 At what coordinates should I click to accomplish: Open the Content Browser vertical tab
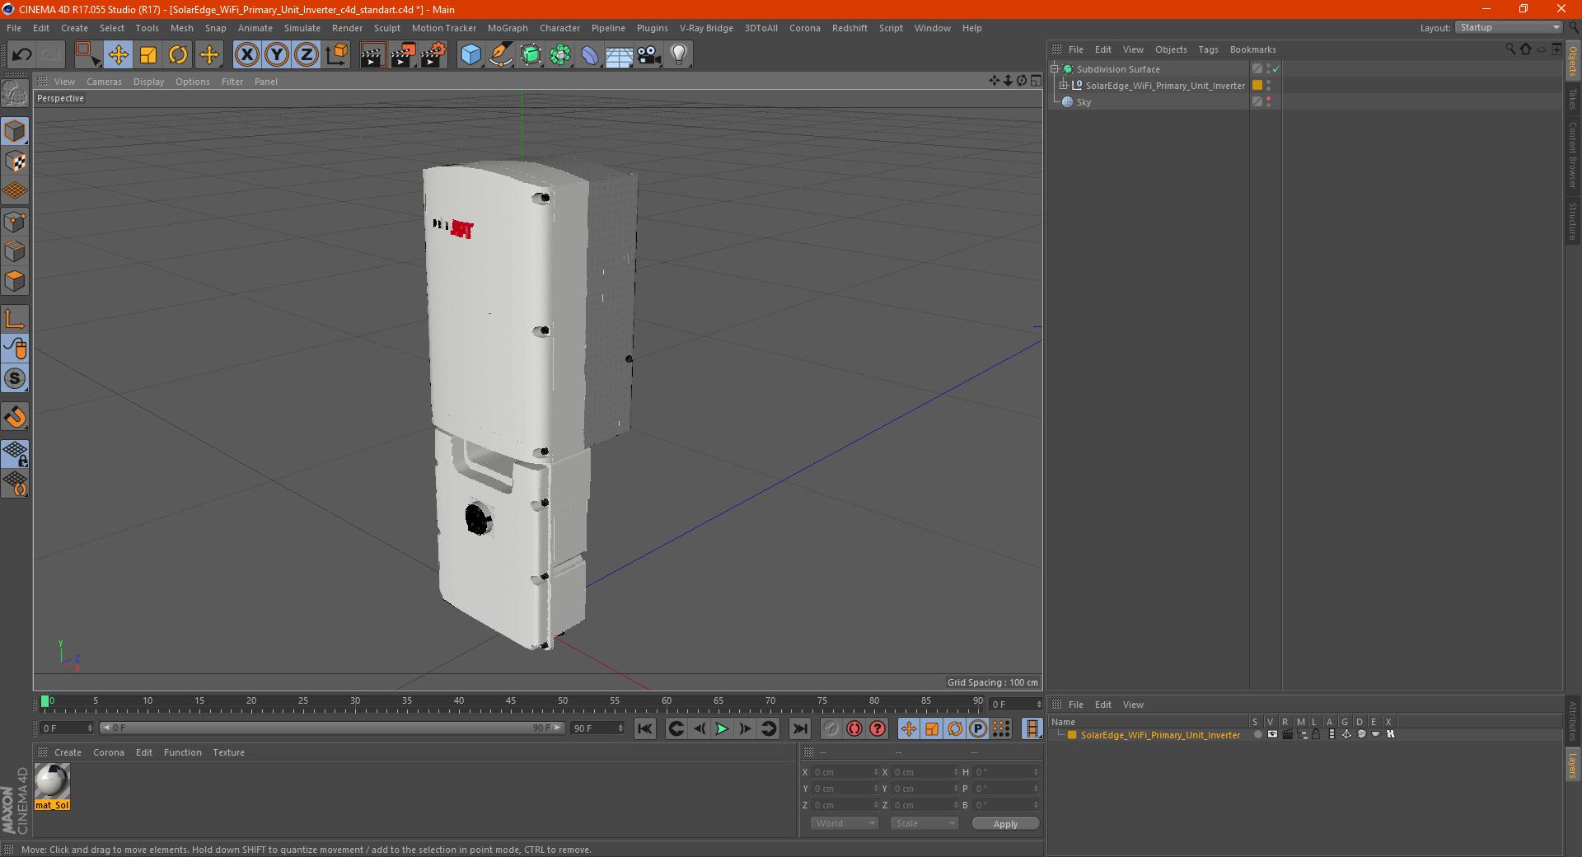point(1572,155)
